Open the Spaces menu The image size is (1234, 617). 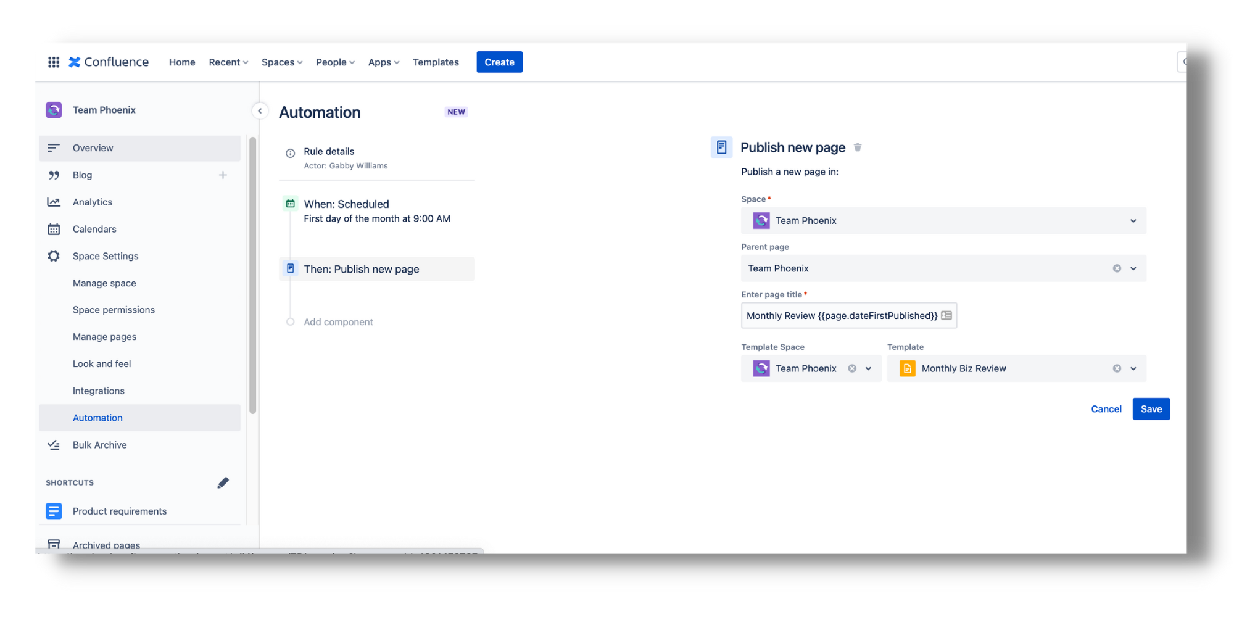point(281,62)
